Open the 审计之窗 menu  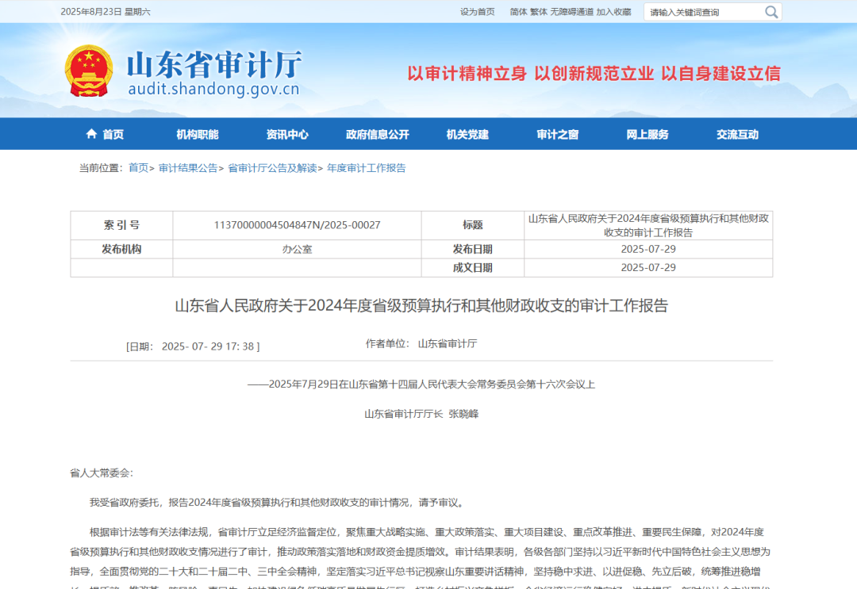tap(558, 134)
